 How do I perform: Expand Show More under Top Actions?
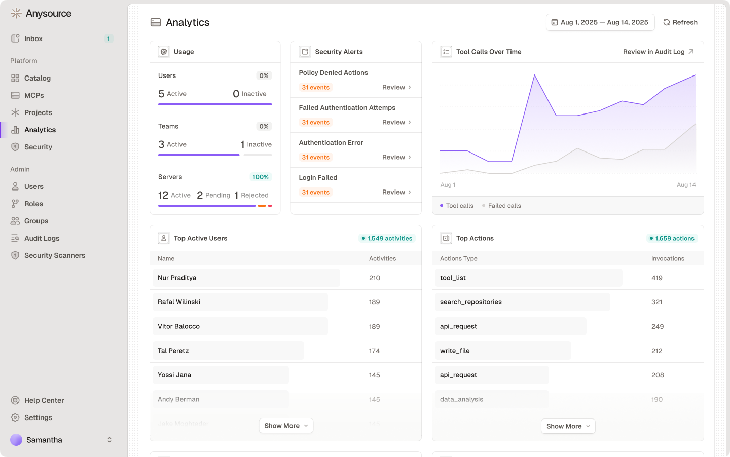point(568,426)
